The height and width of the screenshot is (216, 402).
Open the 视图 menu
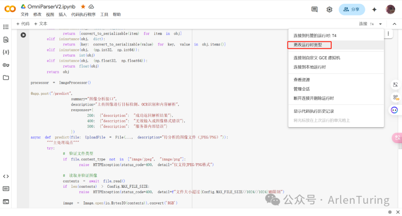[x=50, y=14]
